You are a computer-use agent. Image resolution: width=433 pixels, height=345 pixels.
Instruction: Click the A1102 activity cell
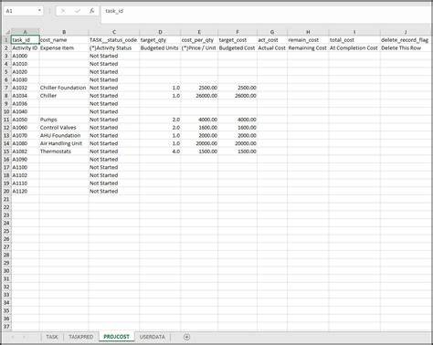click(26, 175)
